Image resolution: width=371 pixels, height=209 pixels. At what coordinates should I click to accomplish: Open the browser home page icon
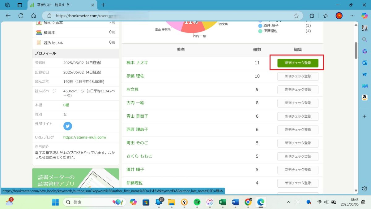pyautogui.click(x=34, y=16)
